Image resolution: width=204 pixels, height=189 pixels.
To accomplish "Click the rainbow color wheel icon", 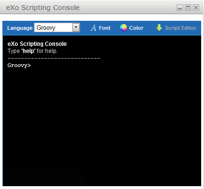I will (x=124, y=28).
